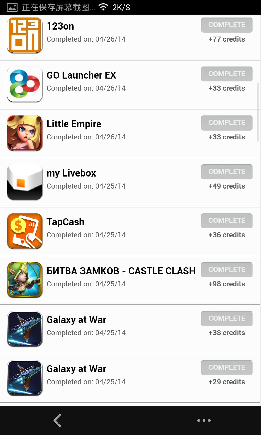
Task: Tap the 123on app icon
Action: click(x=25, y=35)
